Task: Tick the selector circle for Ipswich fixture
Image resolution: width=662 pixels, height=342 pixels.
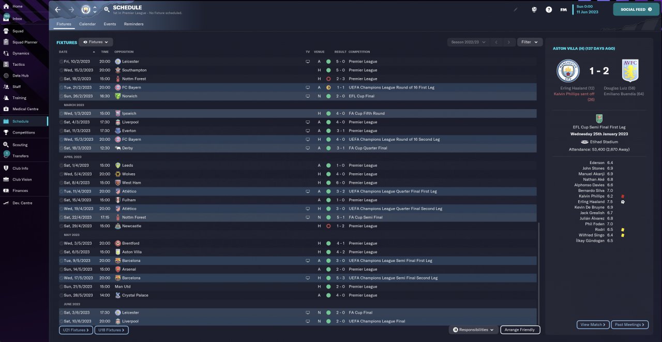Action: point(62,113)
